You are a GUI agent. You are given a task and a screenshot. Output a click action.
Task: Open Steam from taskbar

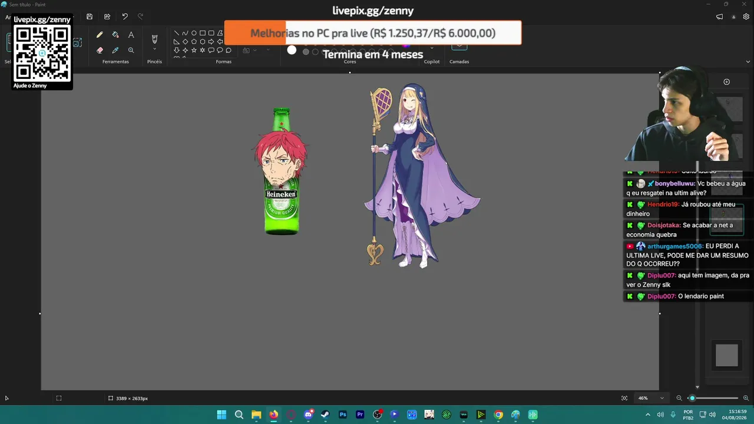[x=325, y=415]
